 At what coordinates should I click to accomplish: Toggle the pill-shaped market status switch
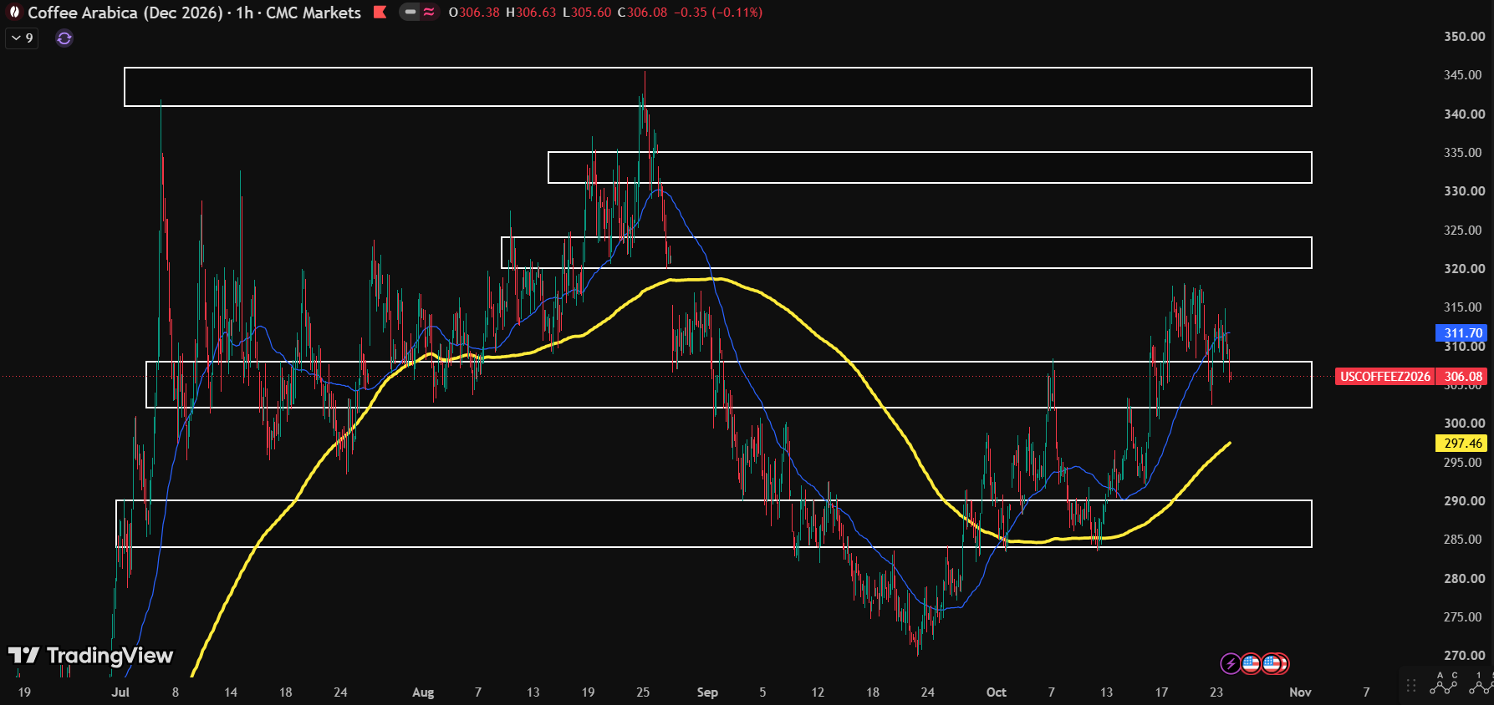click(x=419, y=12)
